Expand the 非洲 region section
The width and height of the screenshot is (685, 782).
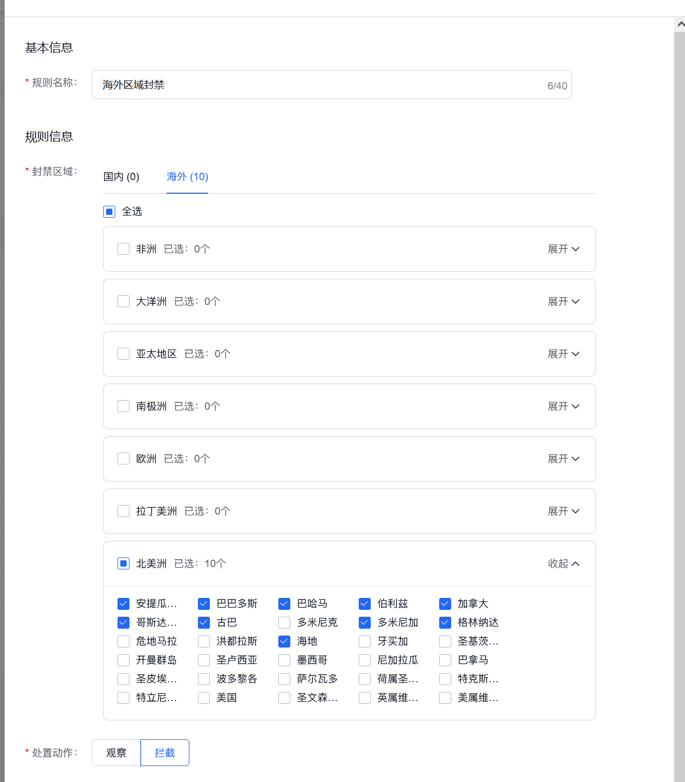tap(564, 249)
